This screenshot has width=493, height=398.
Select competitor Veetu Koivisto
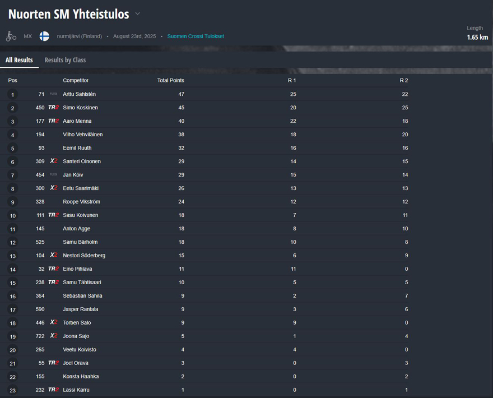coord(80,350)
